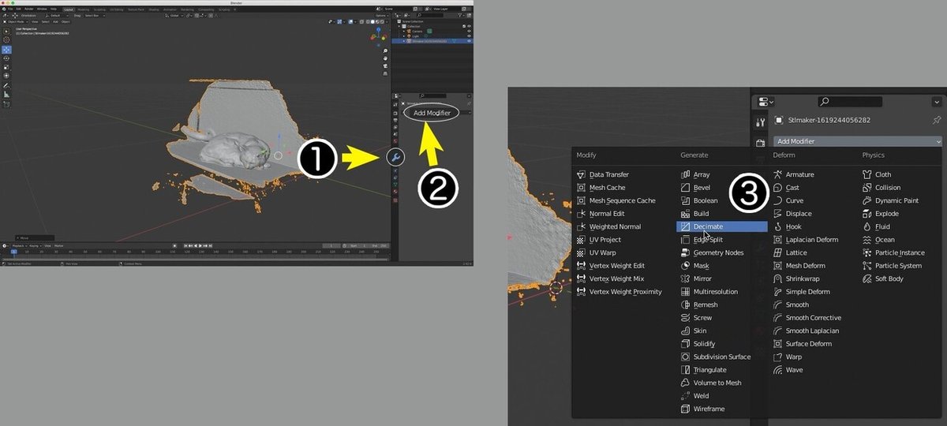Open the viewport Options dropdown

(382, 16)
